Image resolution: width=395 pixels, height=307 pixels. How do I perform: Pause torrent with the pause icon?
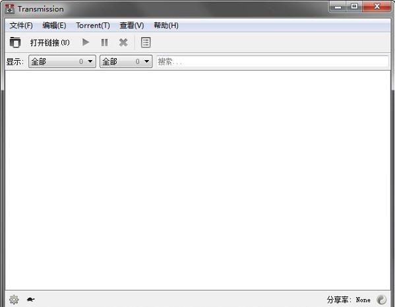pyautogui.click(x=104, y=42)
